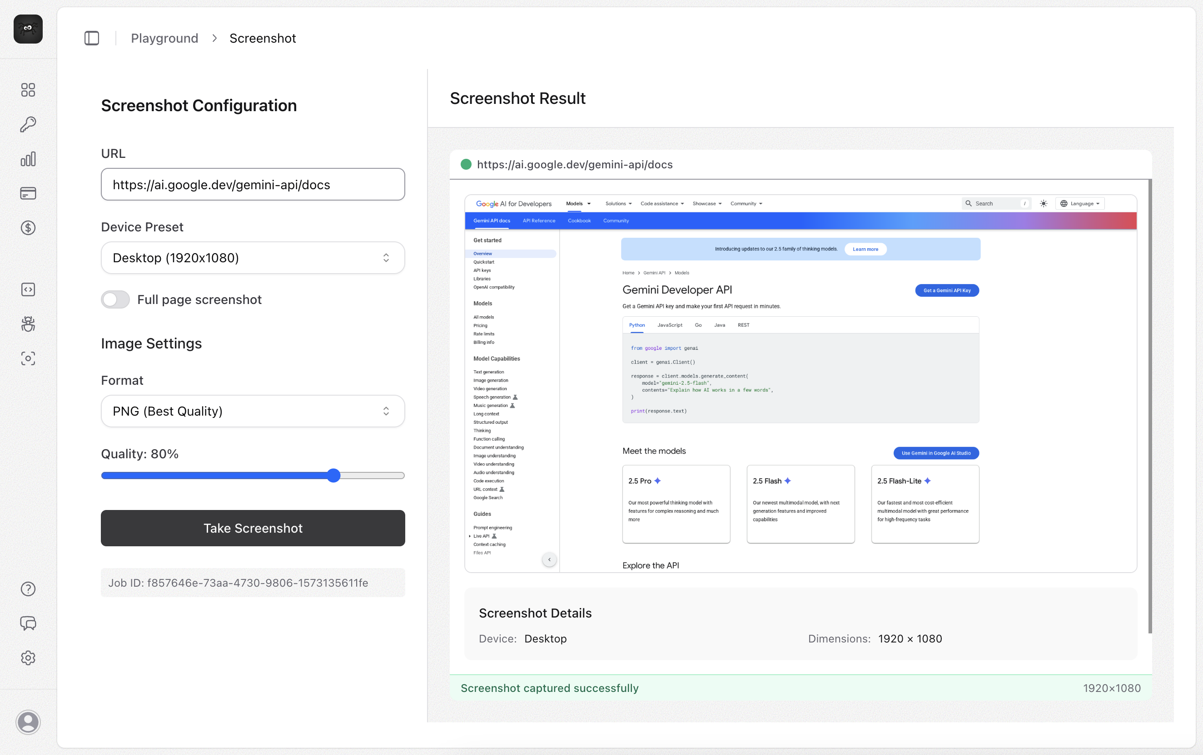Click the result panel vertical scrollbar
The image size is (1203, 755).
[1149, 406]
